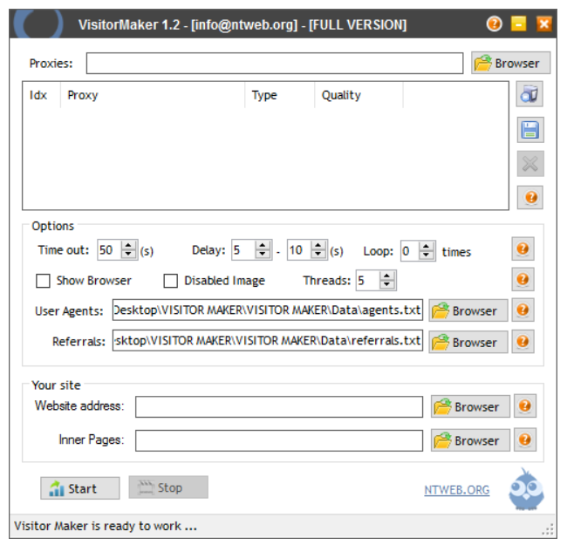This screenshot has height=545, width=567.
Task: Save the proxy list with floppy disk icon
Action: 530,129
